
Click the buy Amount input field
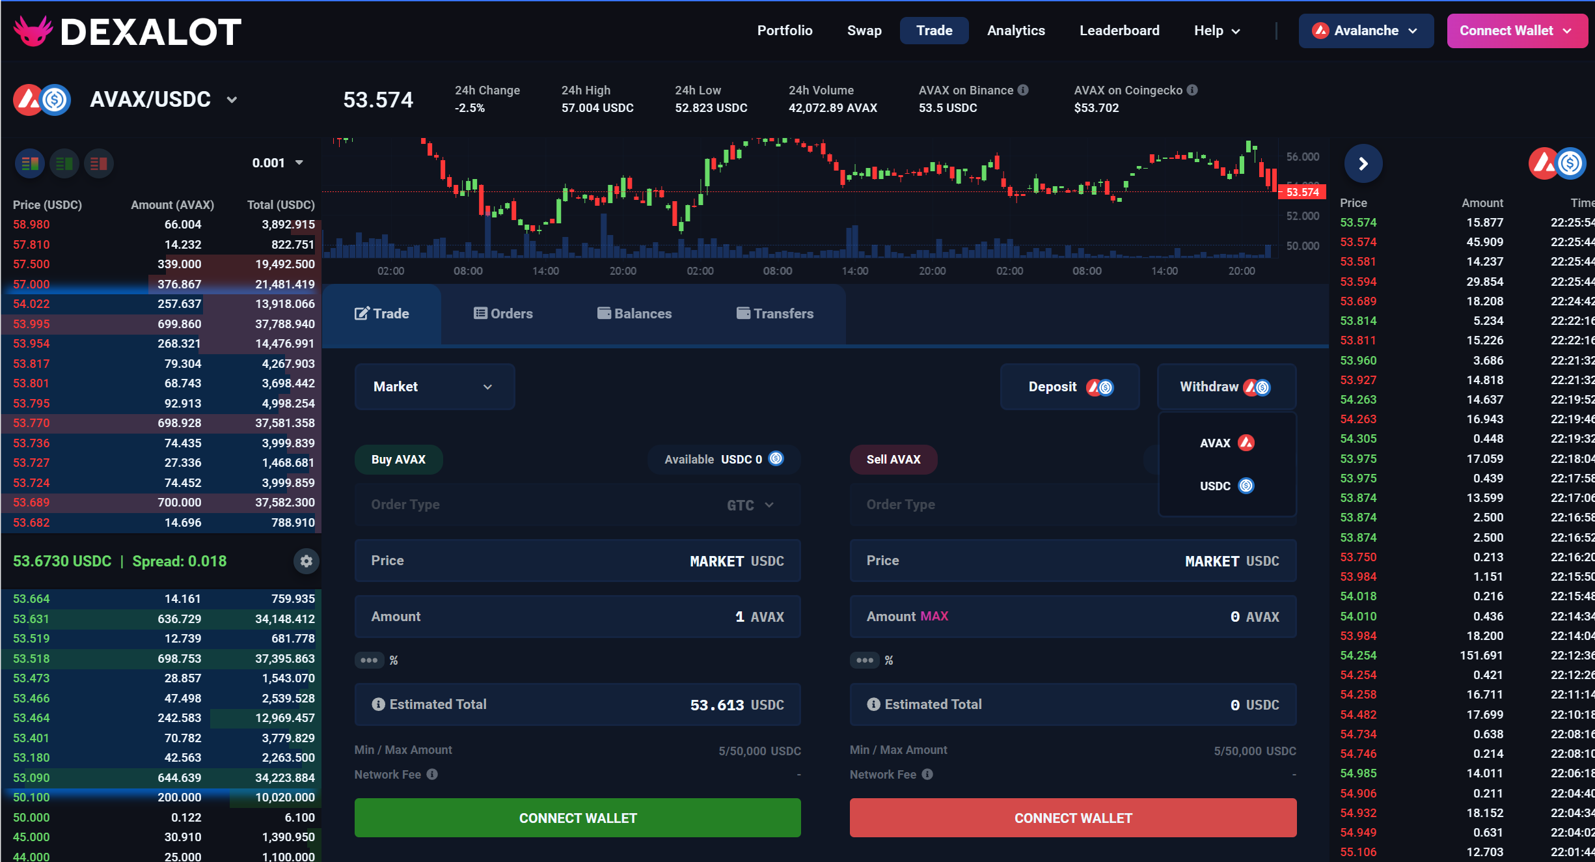point(578,617)
